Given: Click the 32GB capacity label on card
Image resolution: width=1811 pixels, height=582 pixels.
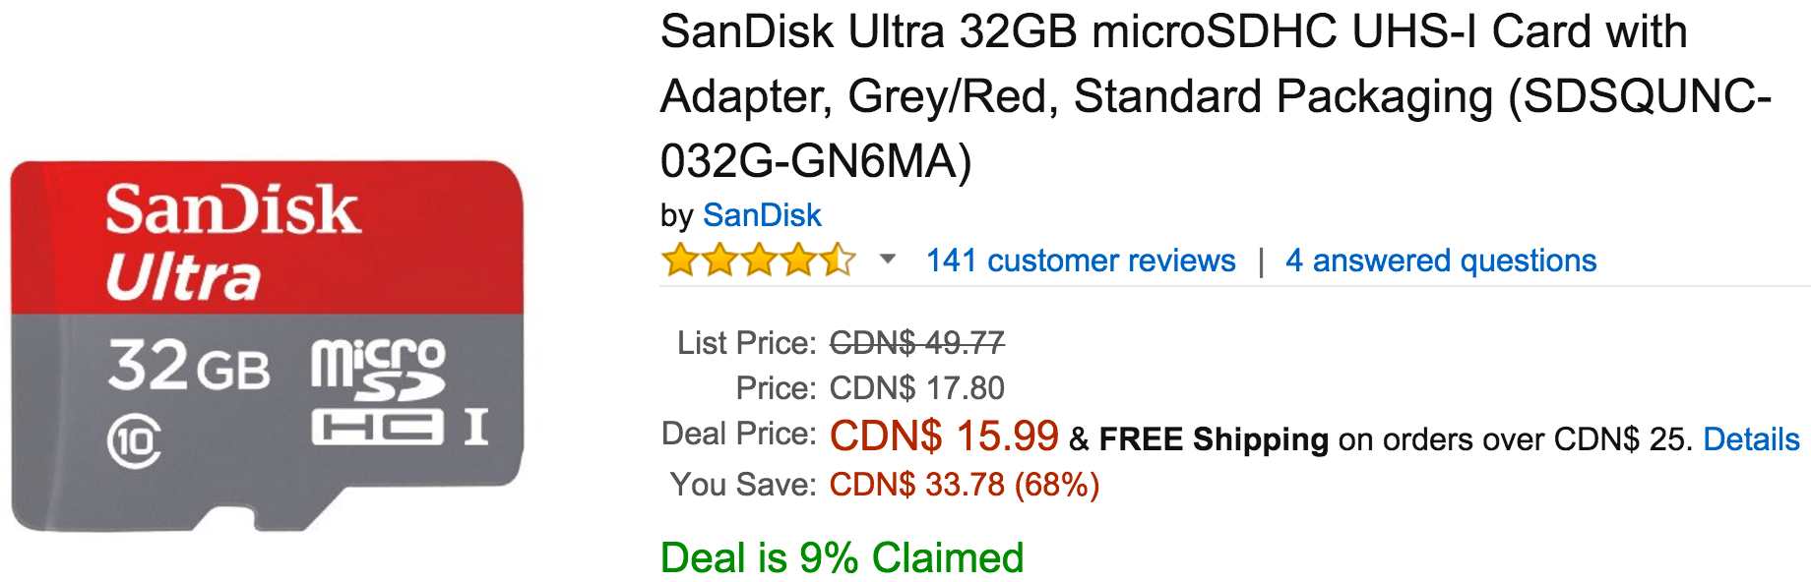Looking at the screenshot, I should (x=188, y=366).
